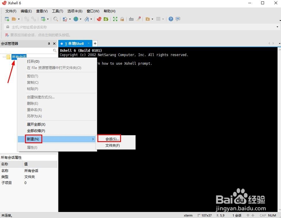Toggle full screen with green arrows icon
Image resolution: width=281 pixels, height=218 pixels.
(x=115, y=19)
